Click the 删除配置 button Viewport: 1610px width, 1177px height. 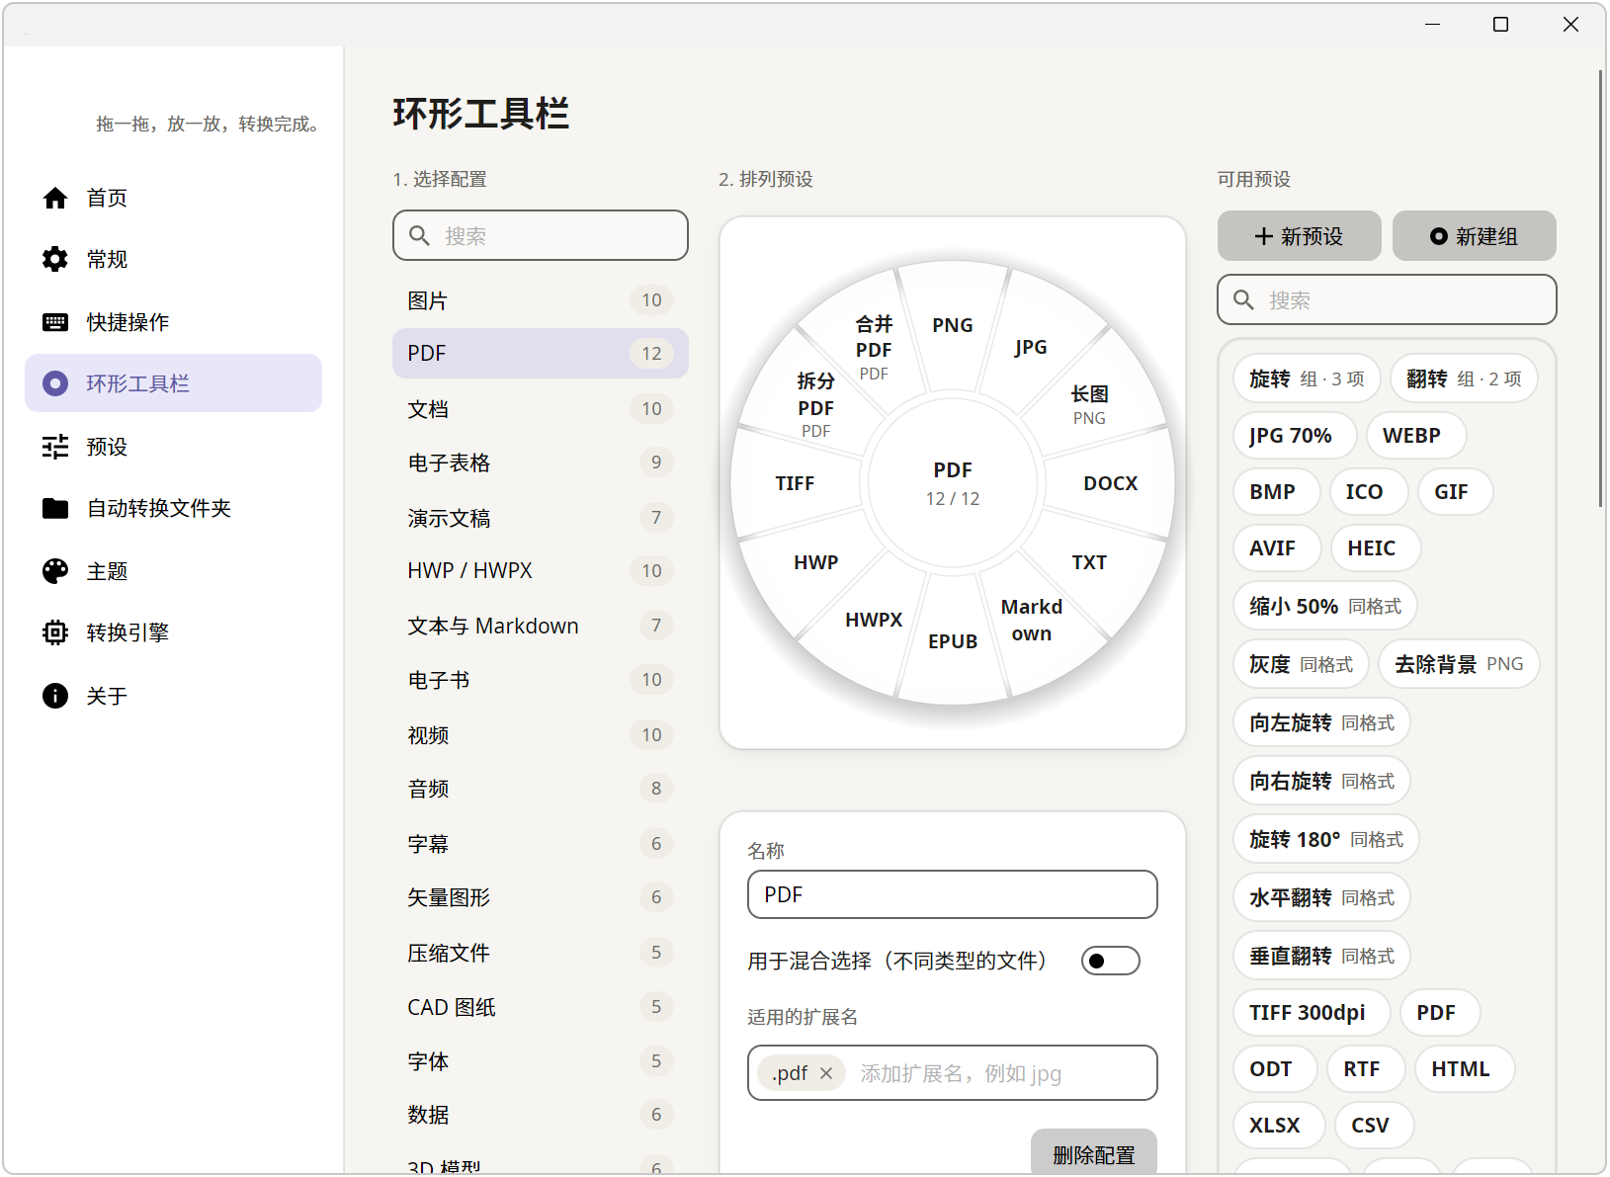(1093, 1152)
